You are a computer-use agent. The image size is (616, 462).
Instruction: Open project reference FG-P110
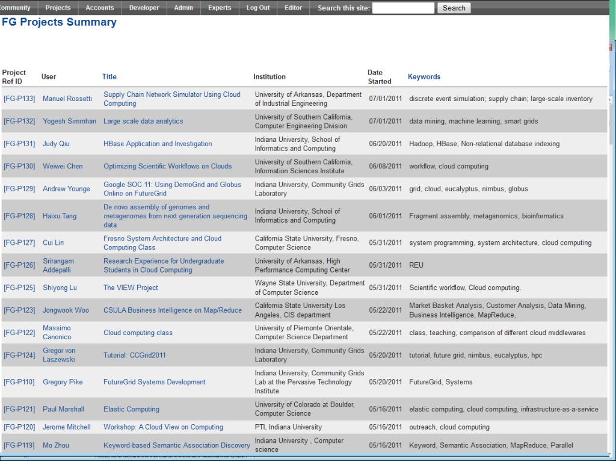click(19, 382)
